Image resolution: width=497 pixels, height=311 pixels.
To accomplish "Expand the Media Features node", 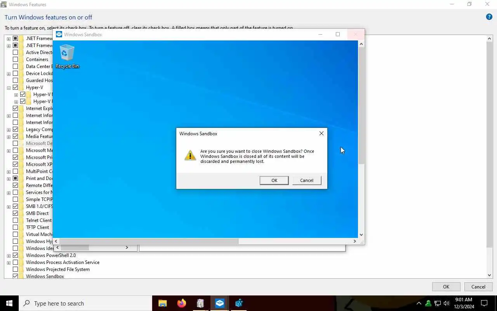I will (9, 136).
